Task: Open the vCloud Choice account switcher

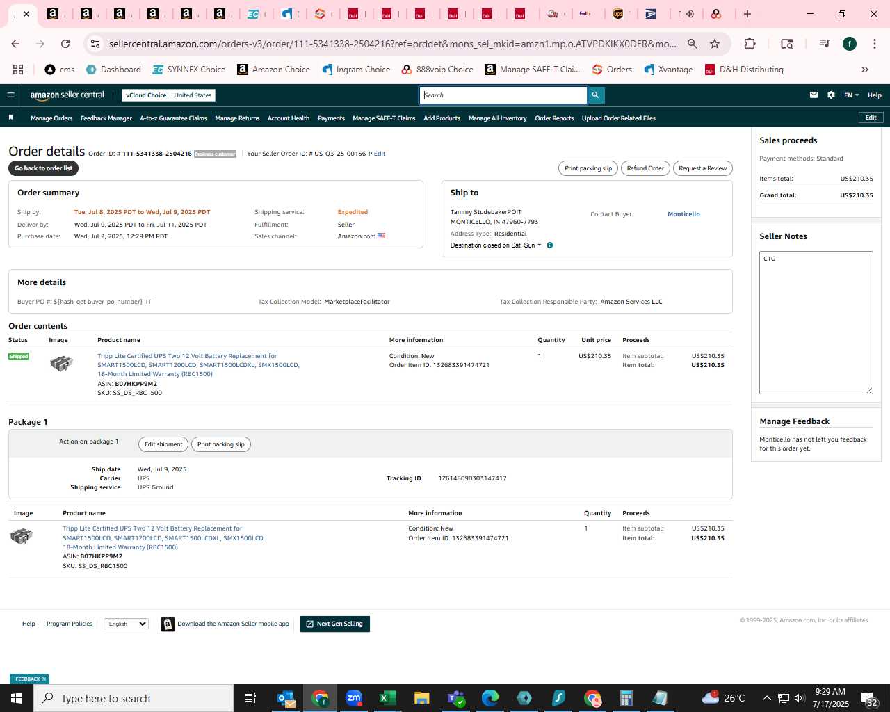Action: click(169, 95)
